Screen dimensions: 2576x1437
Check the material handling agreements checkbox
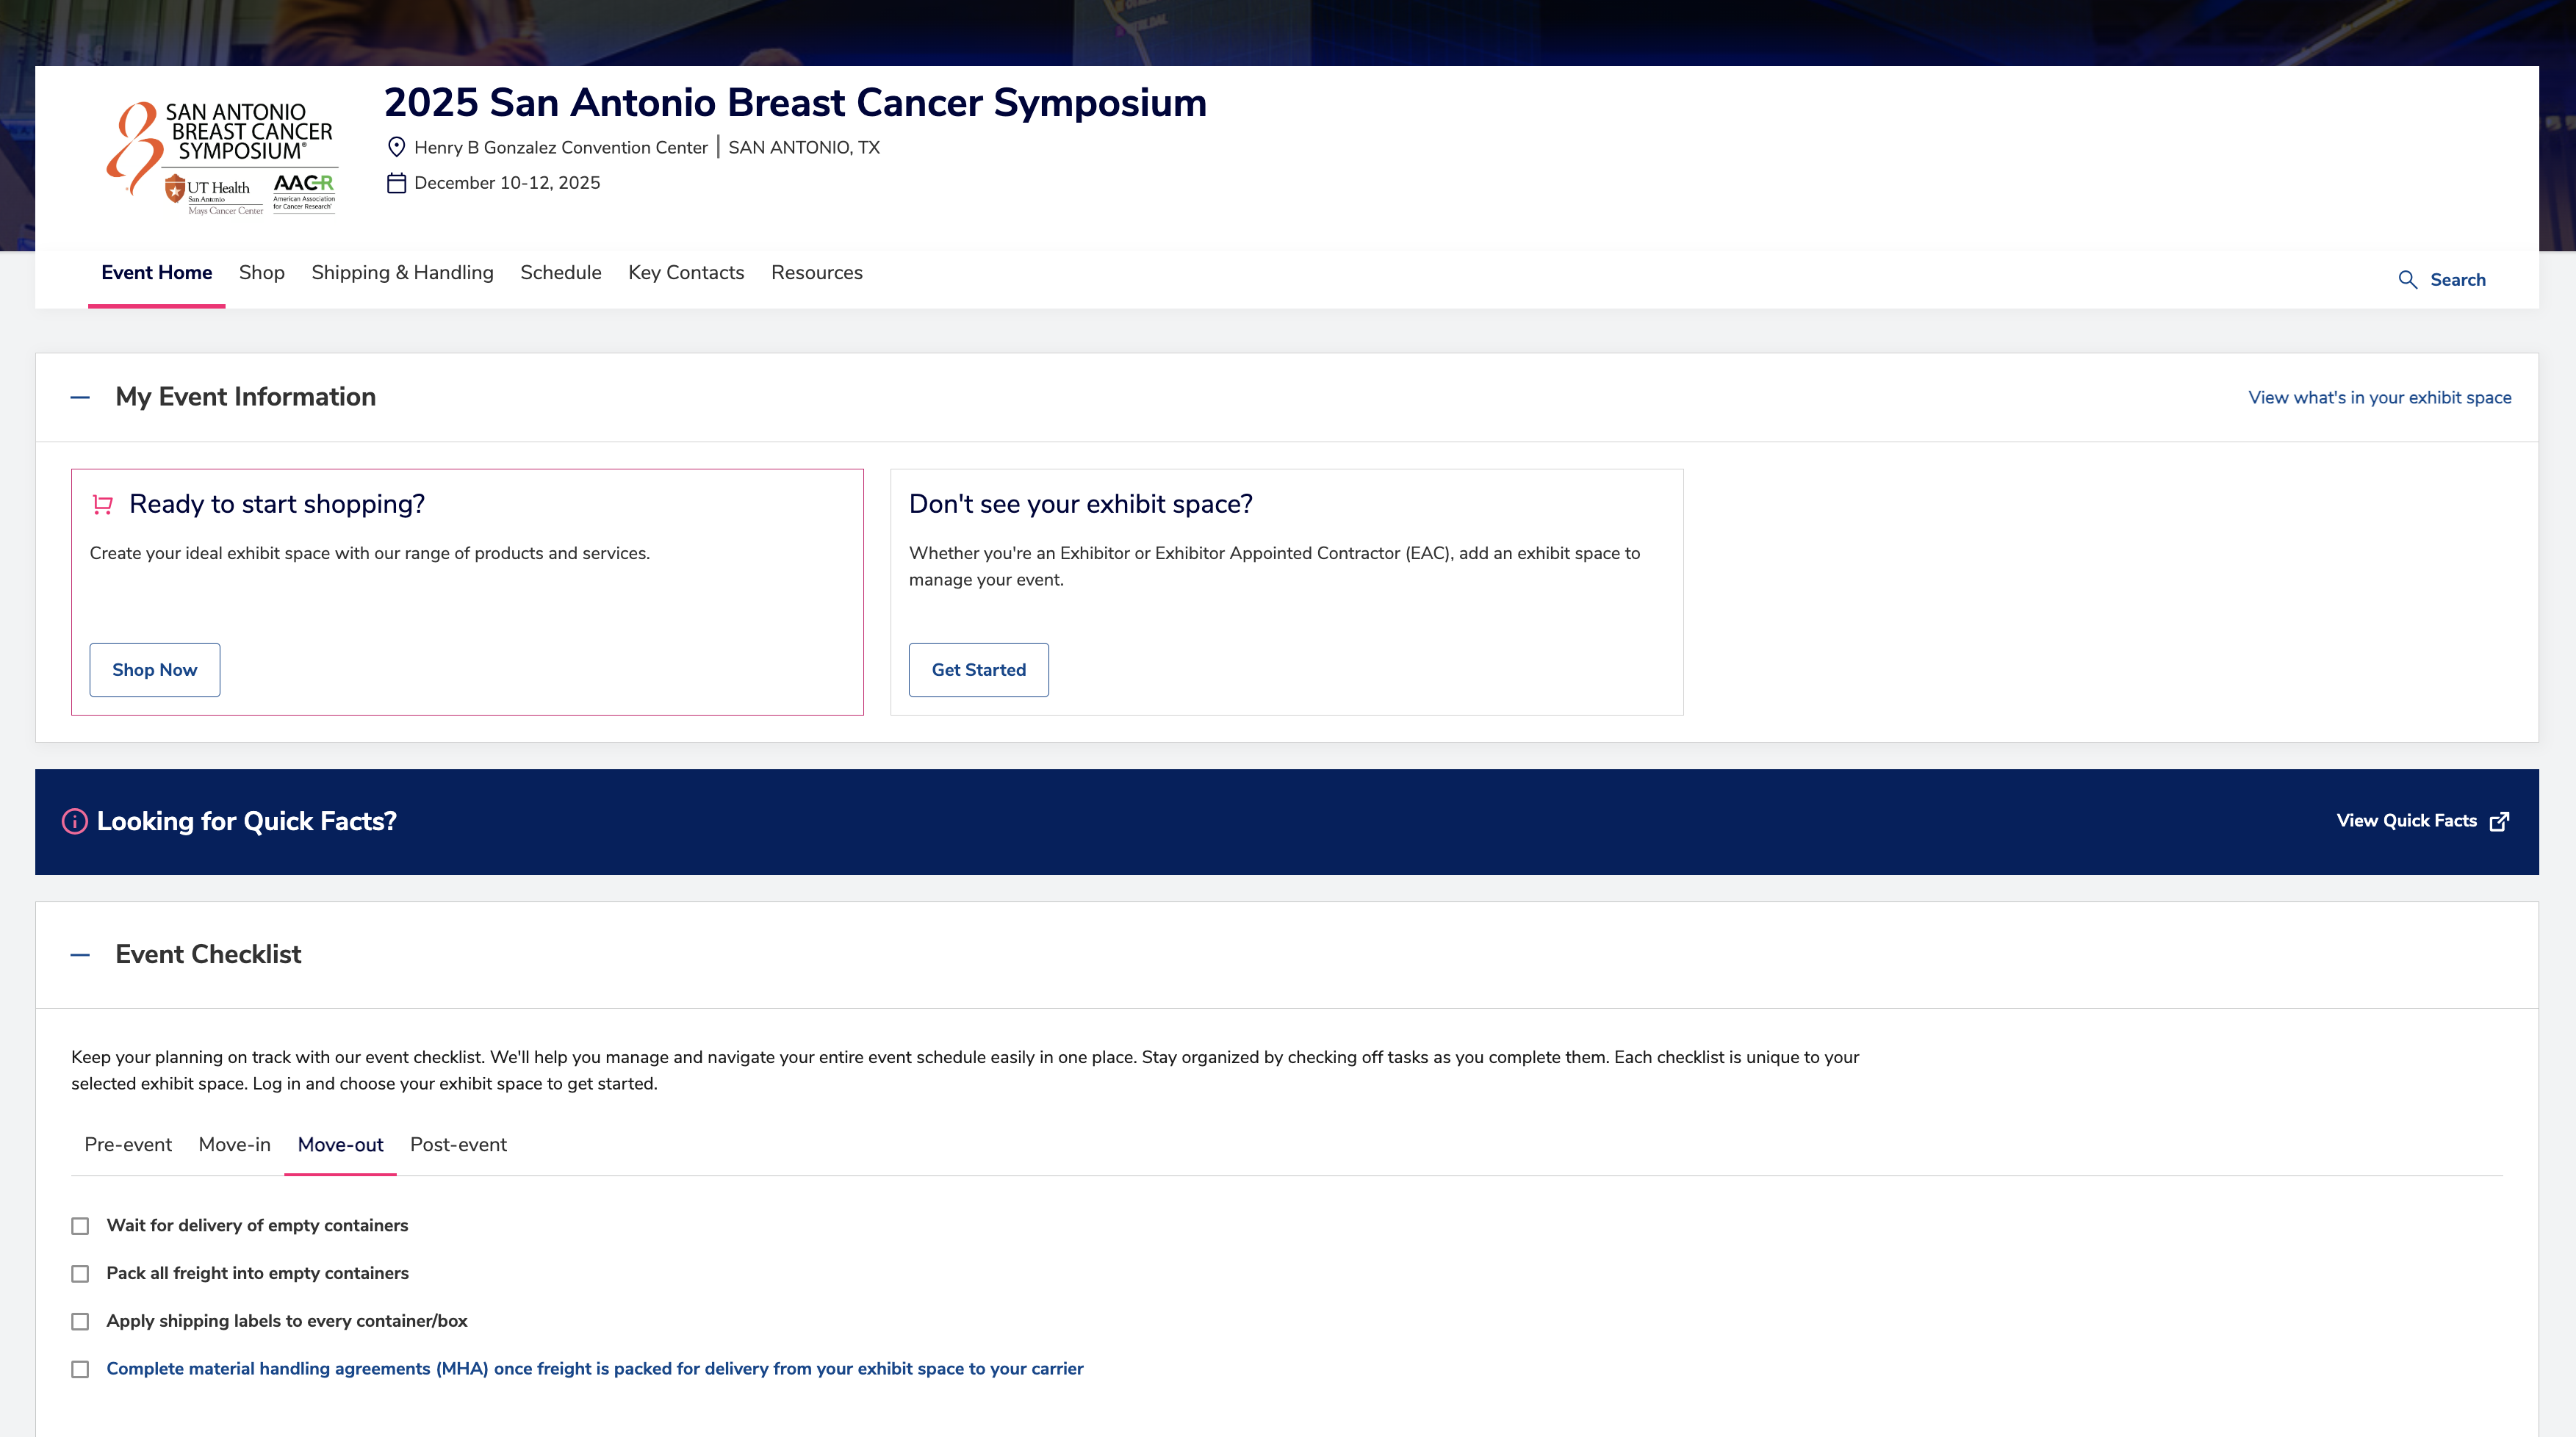pos(80,1370)
